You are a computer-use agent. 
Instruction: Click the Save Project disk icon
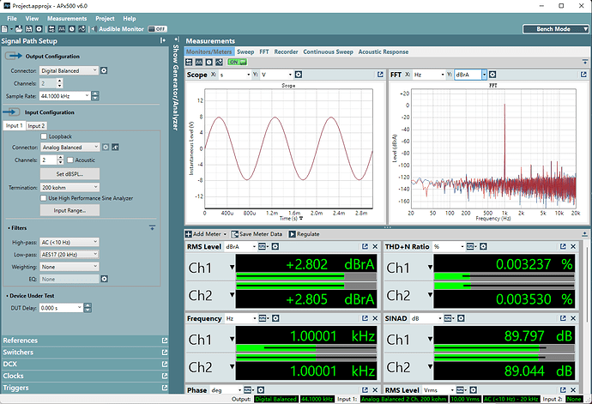pyautogui.click(x=28, y=29)
